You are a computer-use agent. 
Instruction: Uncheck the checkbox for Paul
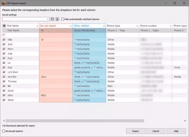(x=4, y=58)
